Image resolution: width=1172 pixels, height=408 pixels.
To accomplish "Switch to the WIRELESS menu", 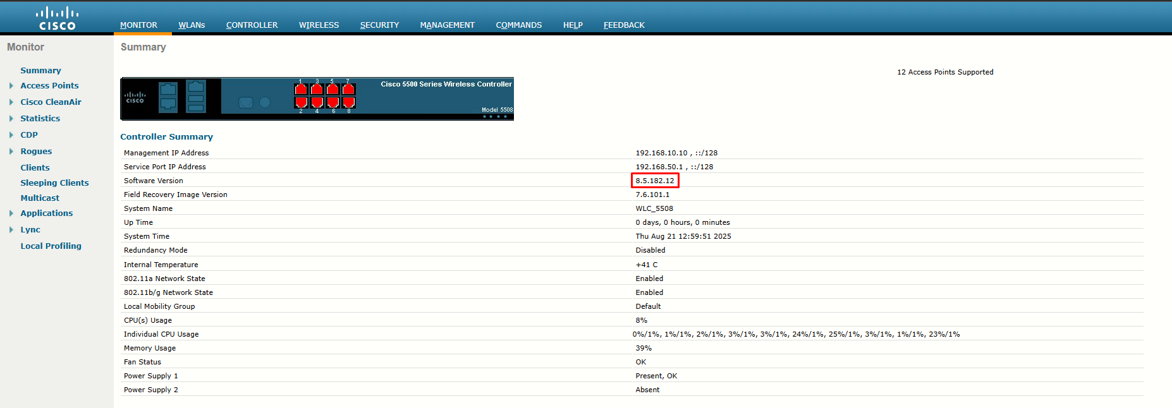I will tap(319, 25).
